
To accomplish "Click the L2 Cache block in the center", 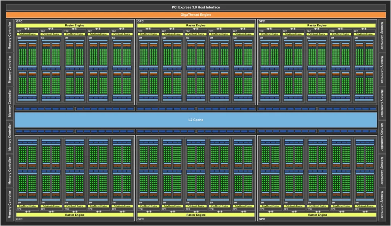I will pos(195,120).
